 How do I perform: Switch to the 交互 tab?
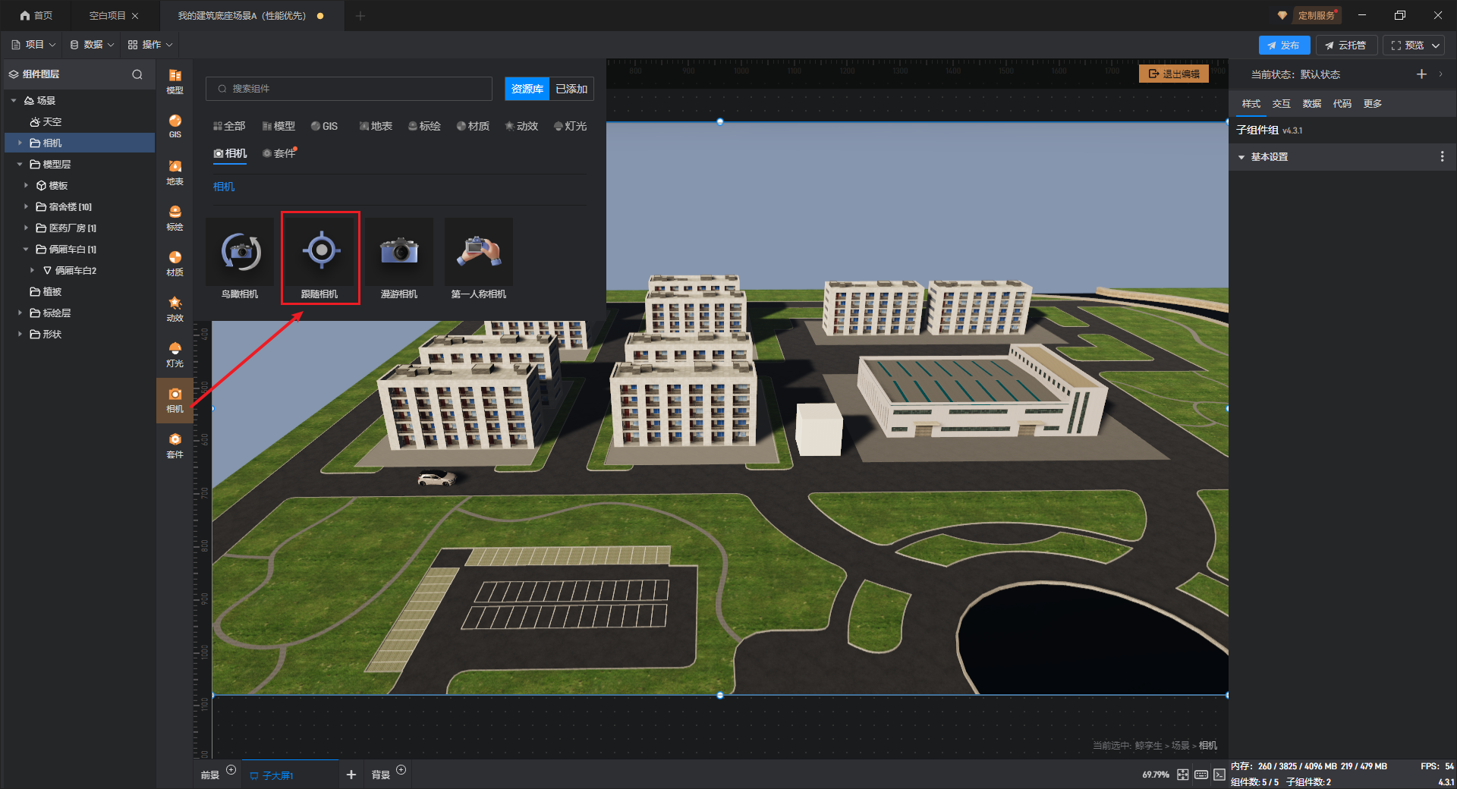pyautogui.click(x=1281, y=104)
